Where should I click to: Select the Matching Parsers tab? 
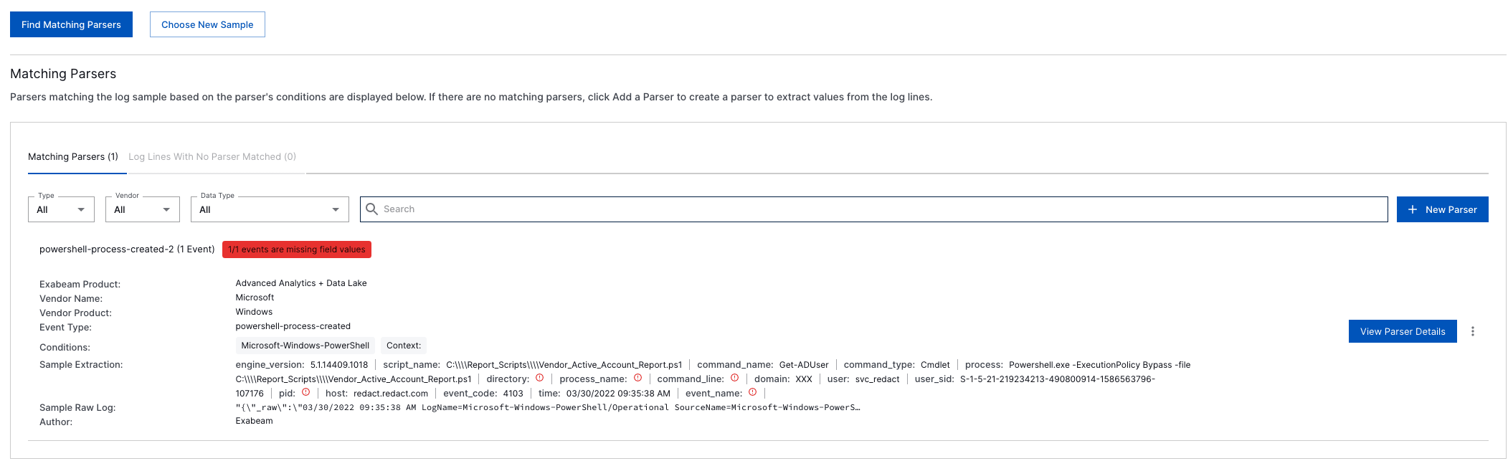pyautogui.click(x=76, y=156)
